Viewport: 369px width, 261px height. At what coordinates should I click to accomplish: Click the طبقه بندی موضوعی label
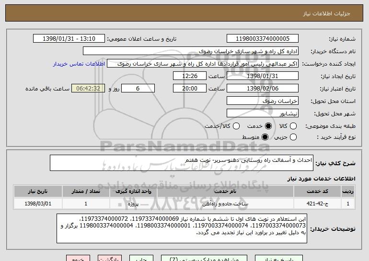tap(330, 126)
